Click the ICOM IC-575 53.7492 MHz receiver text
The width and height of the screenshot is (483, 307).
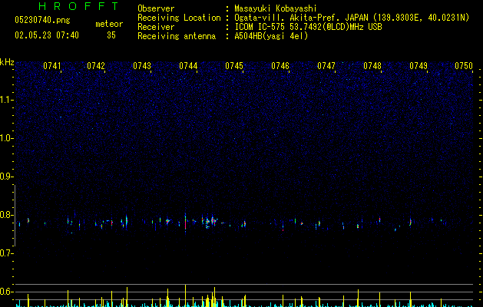click(308, 27)
